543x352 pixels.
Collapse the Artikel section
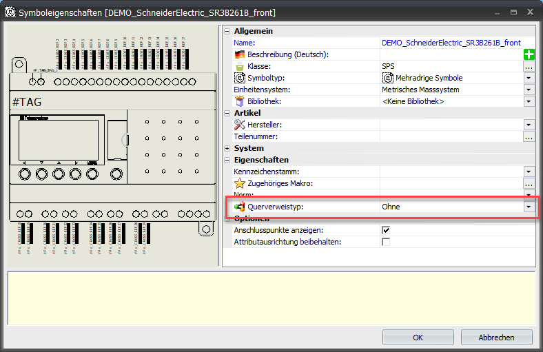(227, 113)
